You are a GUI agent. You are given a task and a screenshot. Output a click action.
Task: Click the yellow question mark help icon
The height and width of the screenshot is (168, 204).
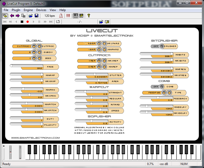tap(89, 16)
